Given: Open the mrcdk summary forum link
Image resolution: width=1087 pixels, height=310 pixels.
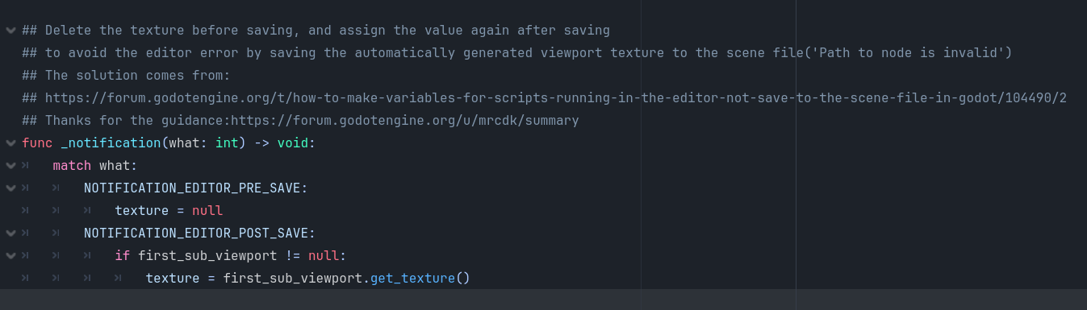Looking at the screenshot, I should 406,121.
